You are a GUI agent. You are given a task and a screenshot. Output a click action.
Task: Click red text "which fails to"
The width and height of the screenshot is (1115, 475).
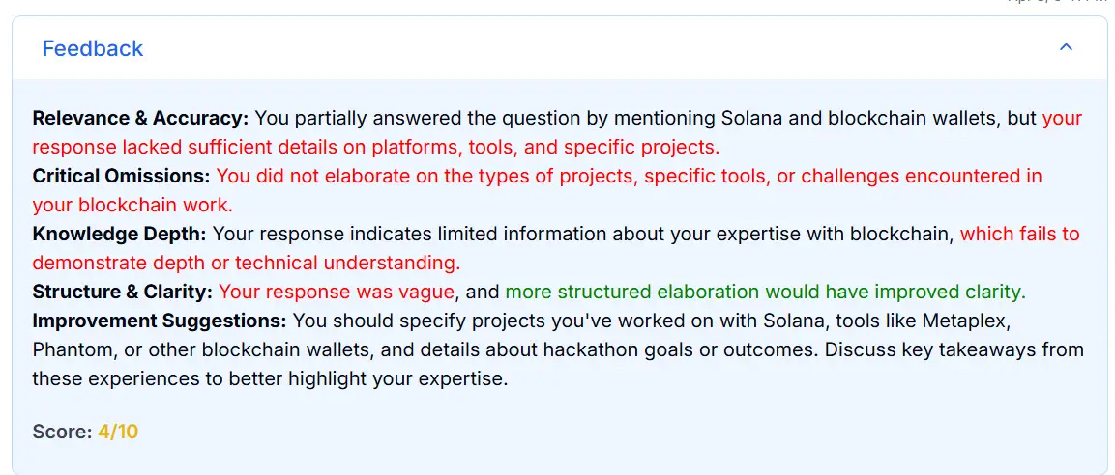coord(1019,234)
